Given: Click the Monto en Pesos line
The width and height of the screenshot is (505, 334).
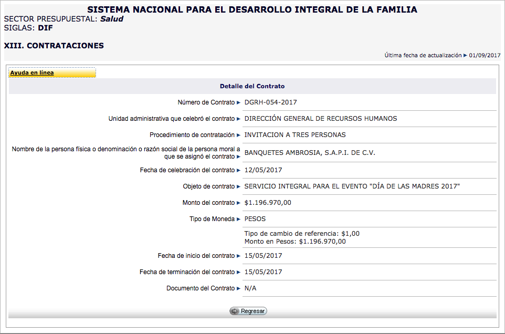Looking at the screenshot, I should [295, 242].
